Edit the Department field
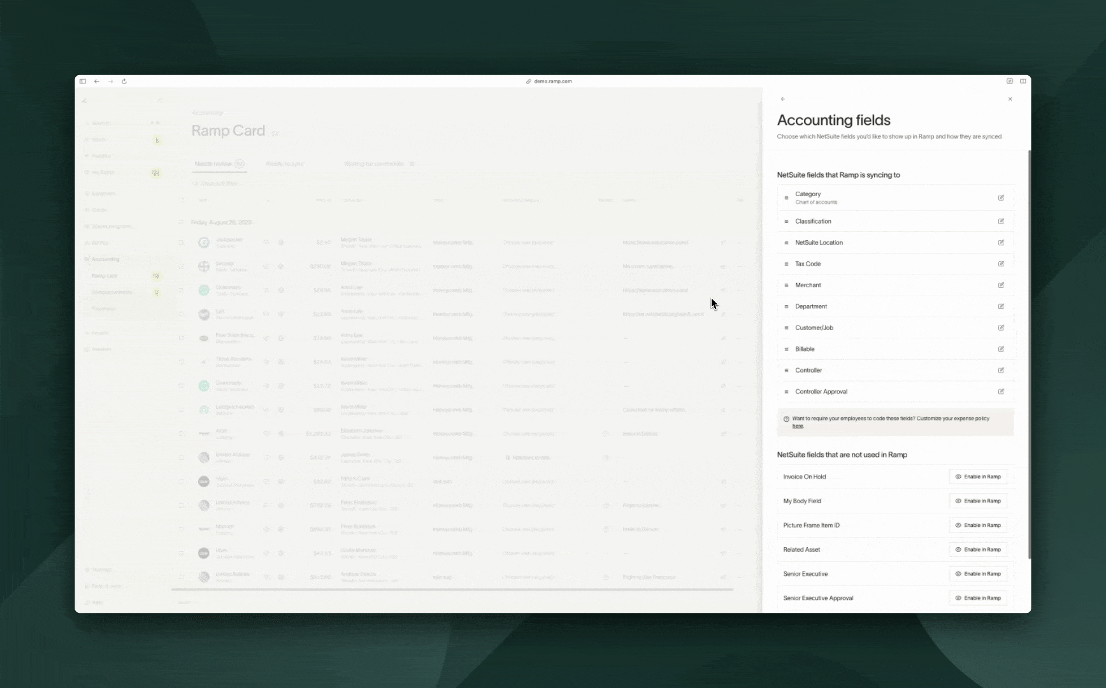Screen dimensions: 1106x688 1001,306
